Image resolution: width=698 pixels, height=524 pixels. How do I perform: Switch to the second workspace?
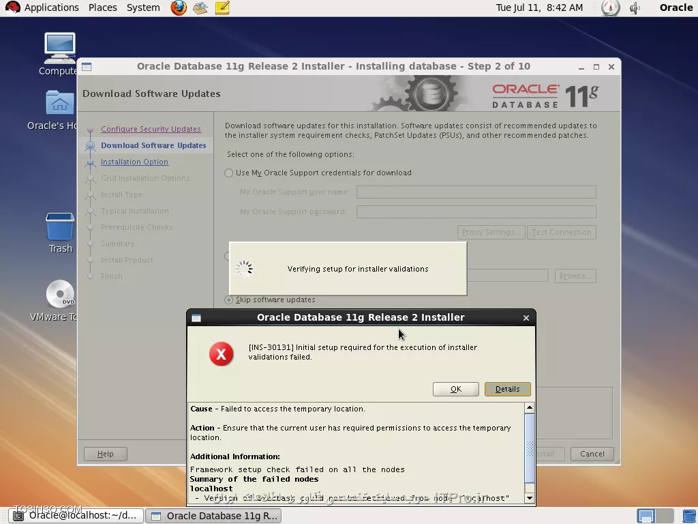pyautogui.click(x=665, y=516)
